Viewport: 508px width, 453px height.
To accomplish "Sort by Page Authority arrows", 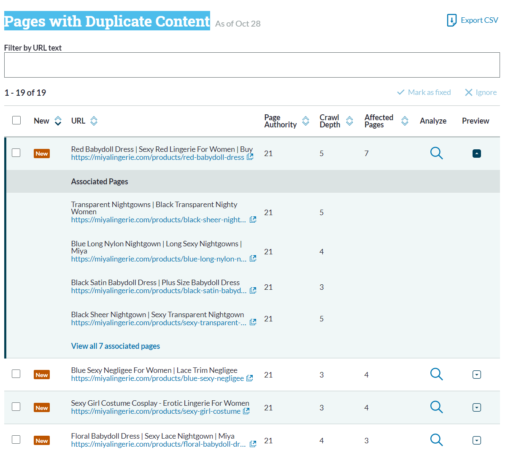I will (306, 121).
